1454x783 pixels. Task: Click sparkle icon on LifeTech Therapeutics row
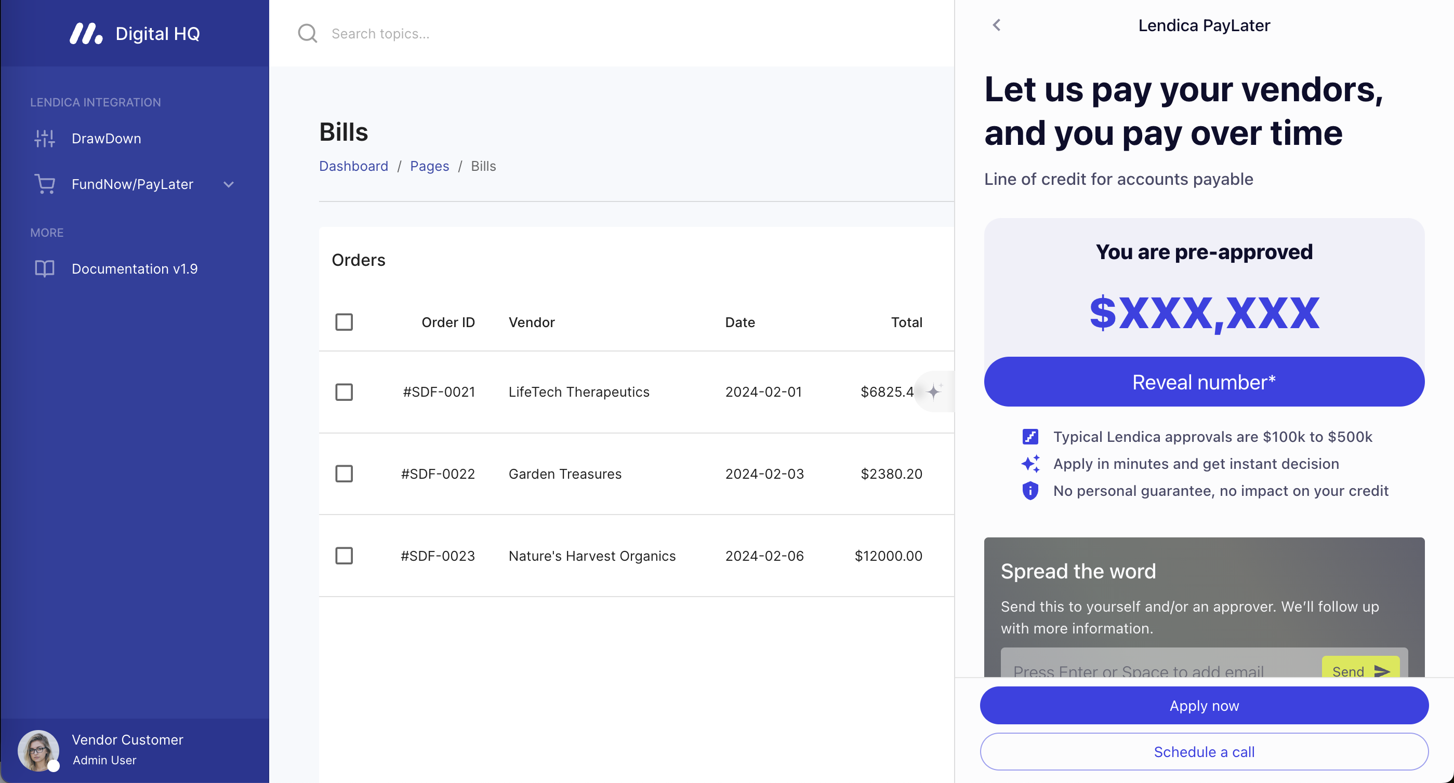(x=934, y=391)
